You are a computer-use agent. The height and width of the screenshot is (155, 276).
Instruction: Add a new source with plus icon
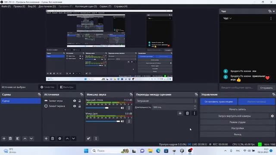(46, 139)
